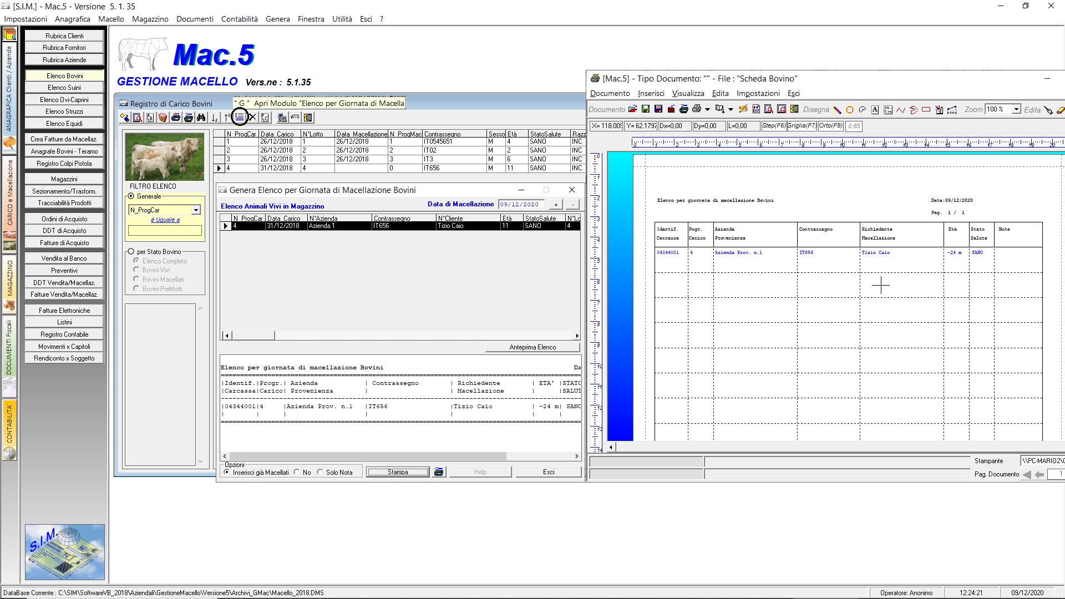
Task: Toggle Griglia(F7) grid mode
Action: (802, 126)
